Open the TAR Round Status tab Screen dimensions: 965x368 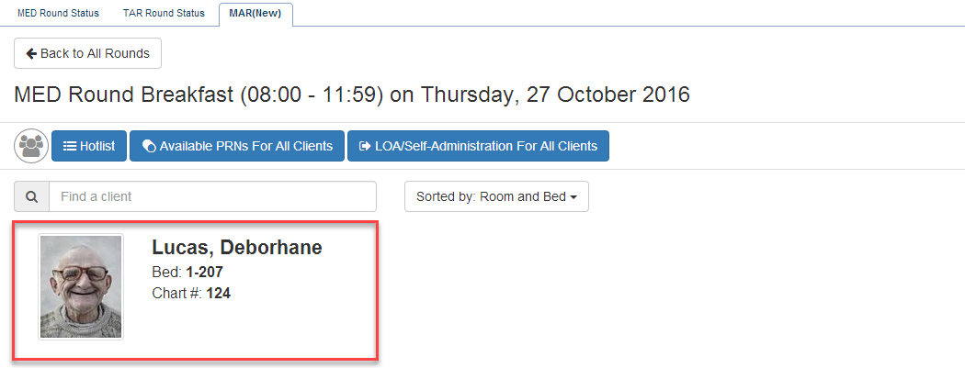(164, 13)
